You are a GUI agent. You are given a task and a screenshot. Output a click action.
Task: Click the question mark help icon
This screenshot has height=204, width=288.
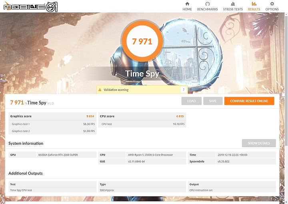tap(184, 90)
